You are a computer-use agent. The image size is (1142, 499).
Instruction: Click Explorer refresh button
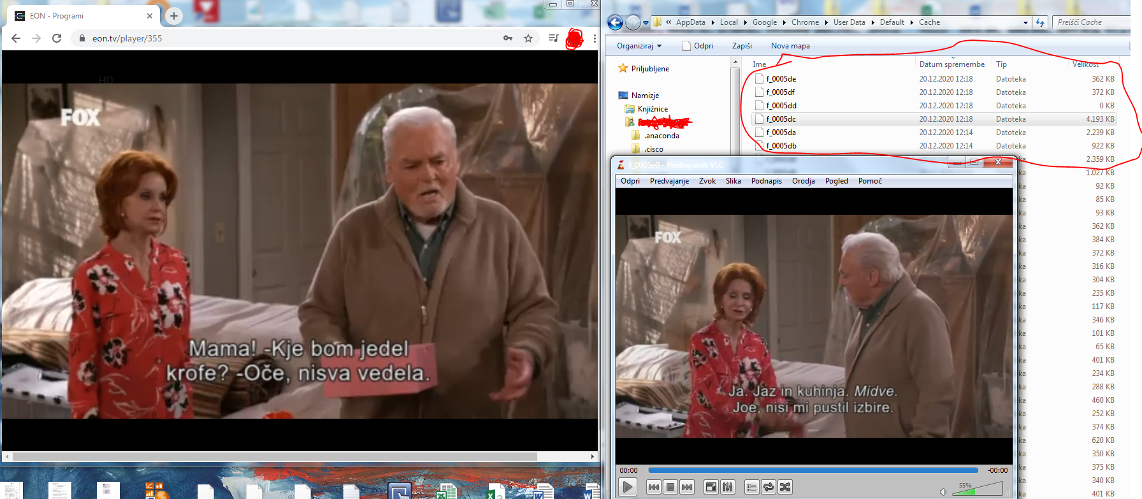(x=1040, y=22)
